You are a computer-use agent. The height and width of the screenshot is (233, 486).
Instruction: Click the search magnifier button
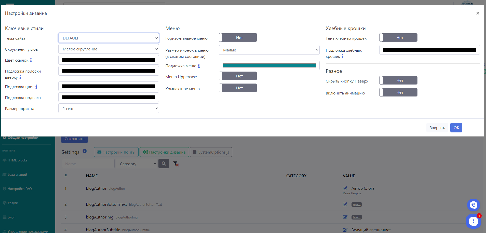[x=164, y=164]
